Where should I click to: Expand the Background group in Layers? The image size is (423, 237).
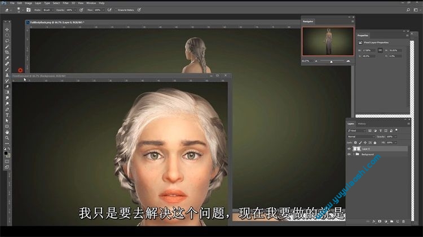point(354,154)
